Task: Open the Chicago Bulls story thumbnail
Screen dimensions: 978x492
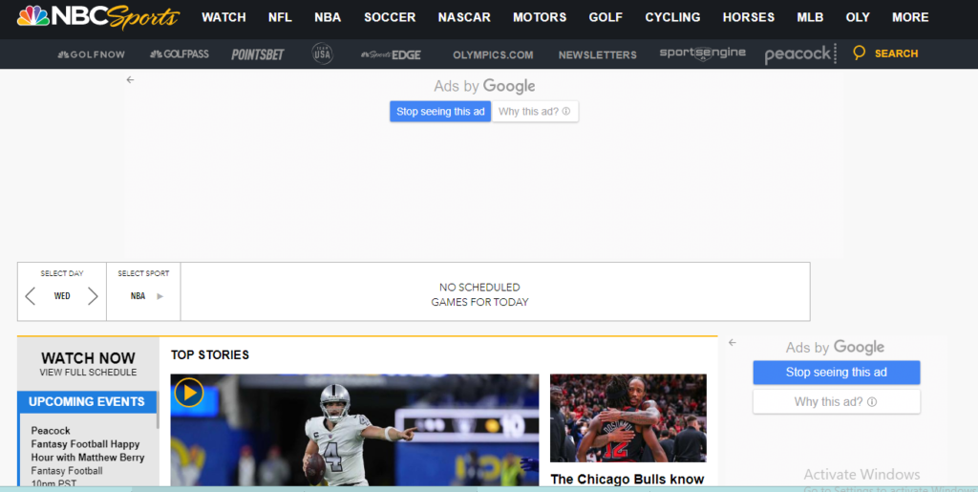Action: pyautogui.click(x=628, y=417)
